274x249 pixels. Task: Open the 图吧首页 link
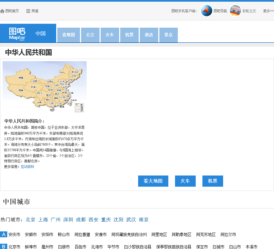(12, 11)
